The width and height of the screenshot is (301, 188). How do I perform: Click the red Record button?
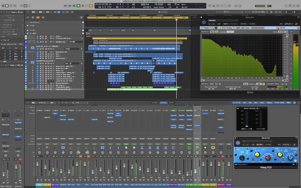(83, 6)
